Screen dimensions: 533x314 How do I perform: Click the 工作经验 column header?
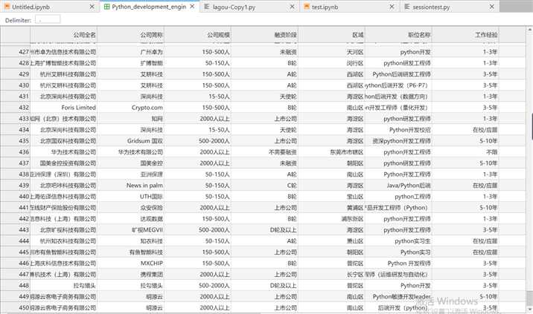[465, 35]
